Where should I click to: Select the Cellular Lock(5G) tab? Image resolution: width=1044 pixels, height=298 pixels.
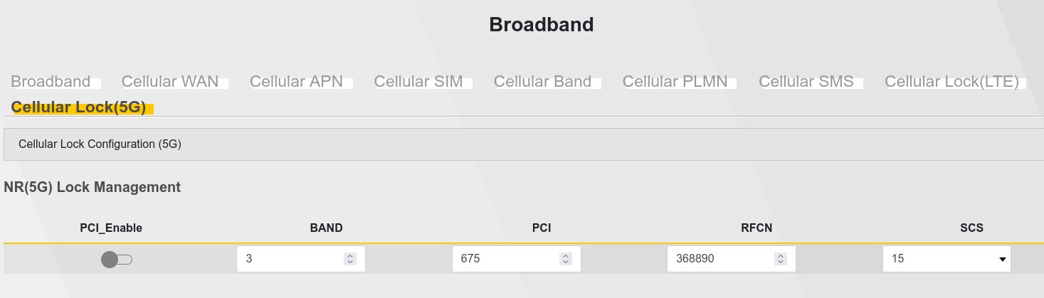pyautogui.click(x=79, y=107)
